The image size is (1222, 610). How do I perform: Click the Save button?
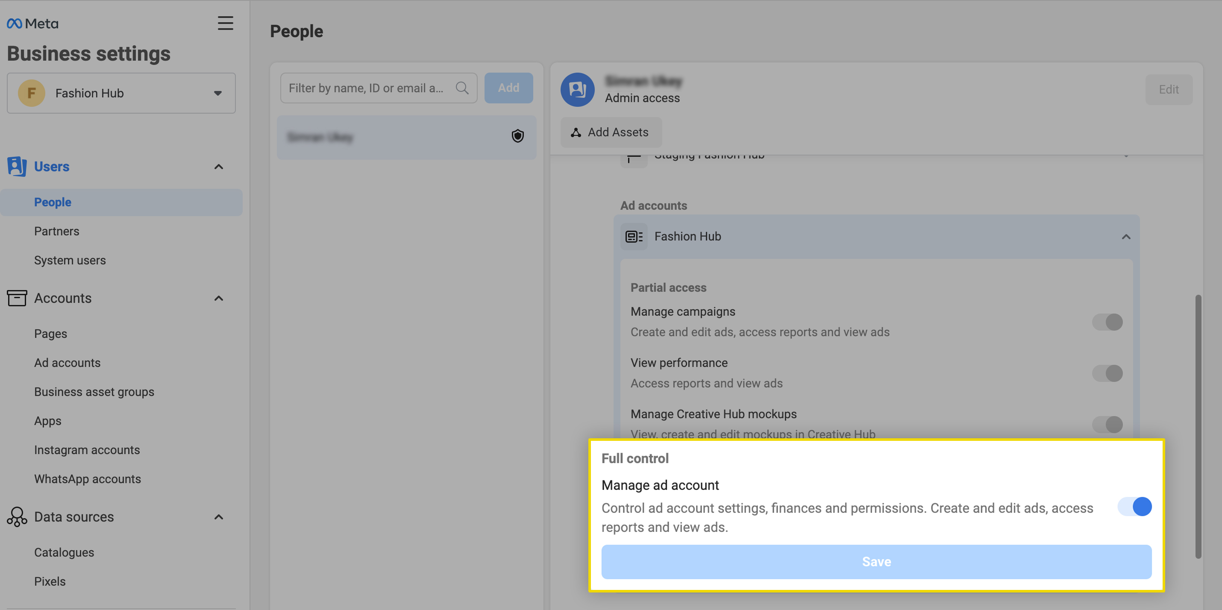[876, 562]
